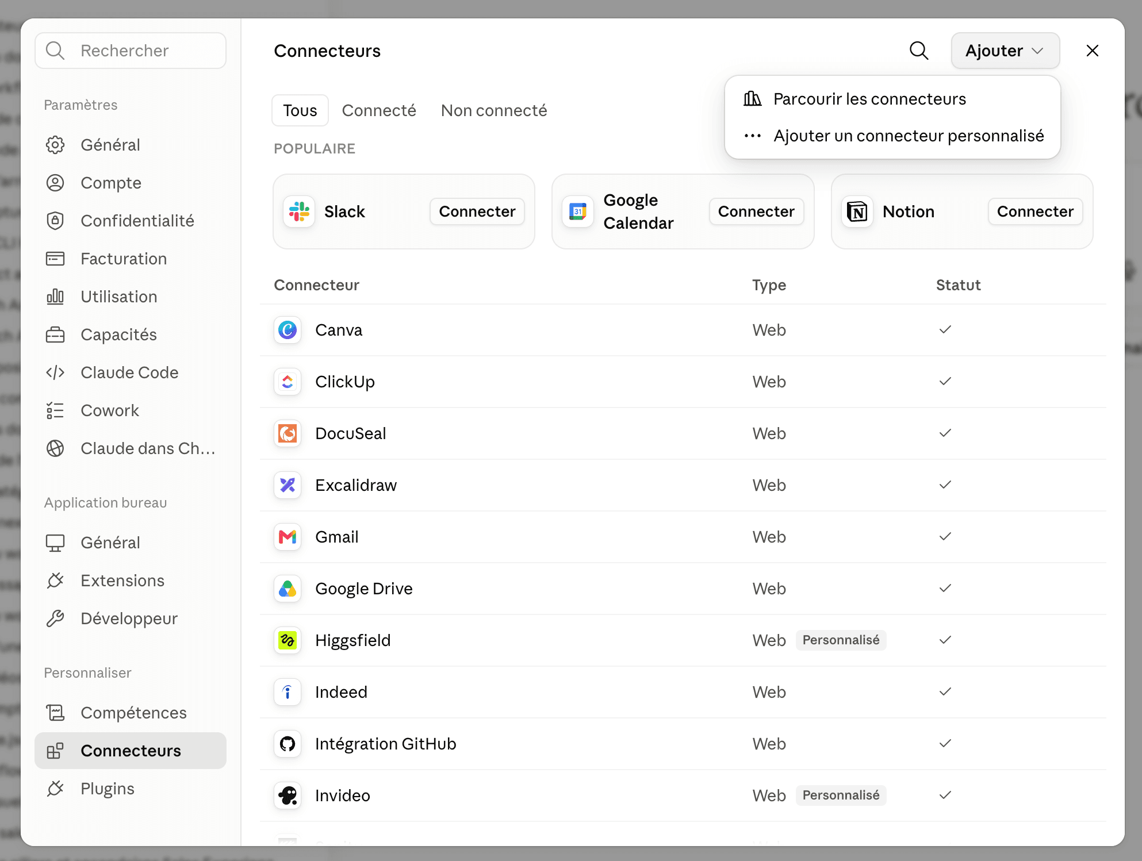Viewport: 1142px width, 861px height.
Task: Open Extensions settings page
Action: click(131, 581)
